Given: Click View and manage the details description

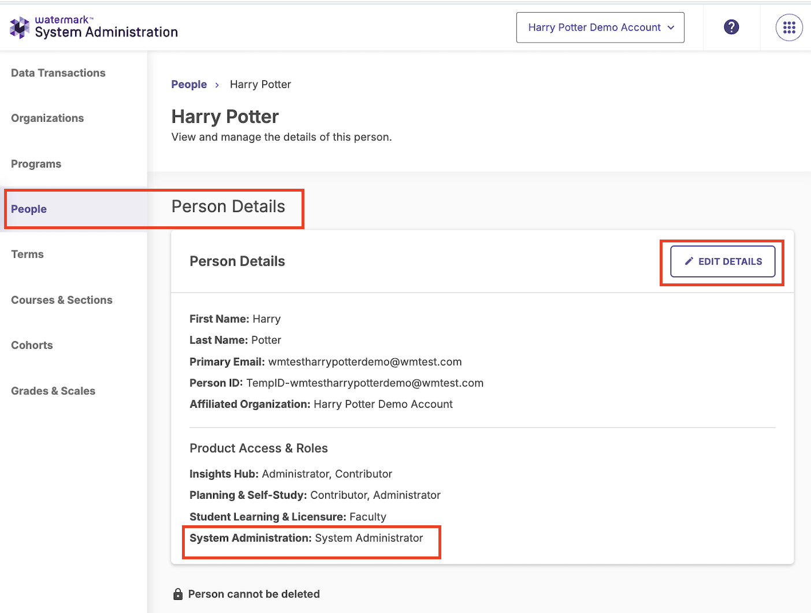Looking at the screenshot, I should pos(282,137).
